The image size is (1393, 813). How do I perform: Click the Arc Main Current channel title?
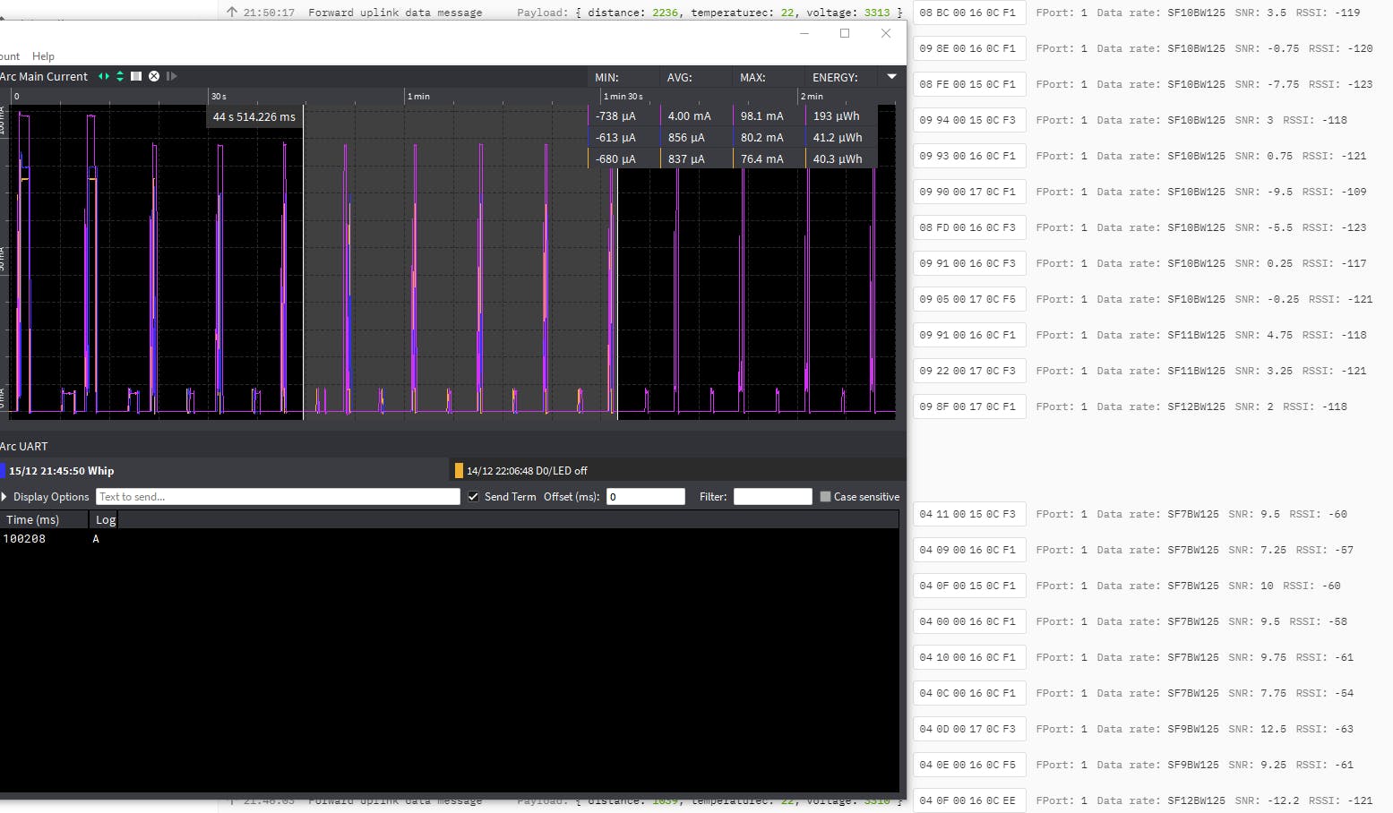(x=44, y=76)
